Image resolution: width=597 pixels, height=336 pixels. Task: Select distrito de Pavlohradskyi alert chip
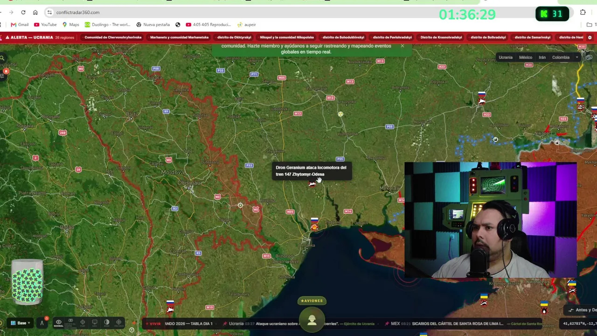[392, 37]
